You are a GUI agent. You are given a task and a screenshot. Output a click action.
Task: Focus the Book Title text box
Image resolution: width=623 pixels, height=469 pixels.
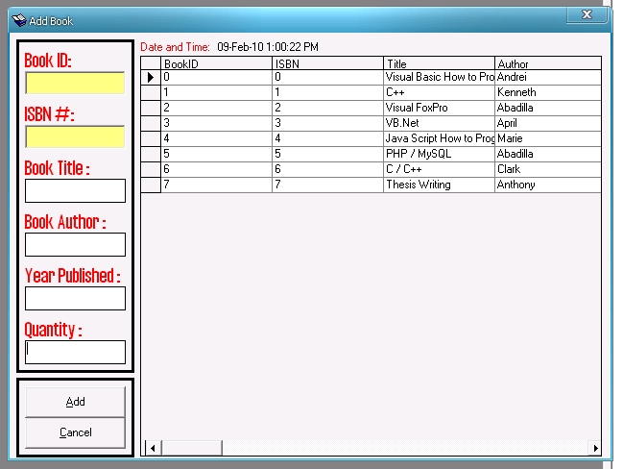pos(75,190)
